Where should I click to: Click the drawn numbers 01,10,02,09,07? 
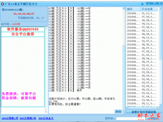24,14
